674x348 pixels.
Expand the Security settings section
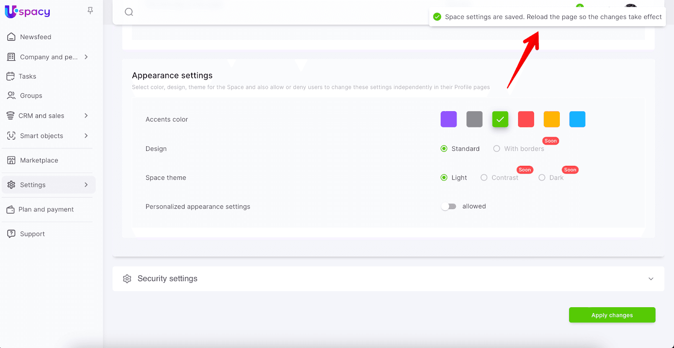pyautogui.click(x=651, y=279)
